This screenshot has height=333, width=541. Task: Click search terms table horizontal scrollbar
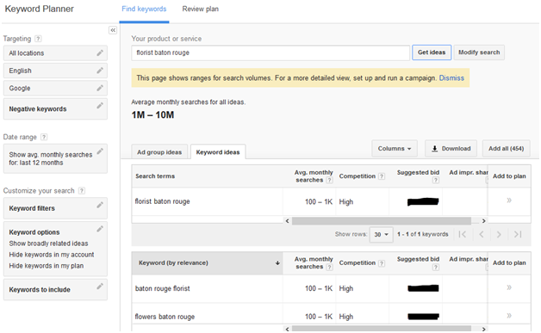tap(382, 221)
